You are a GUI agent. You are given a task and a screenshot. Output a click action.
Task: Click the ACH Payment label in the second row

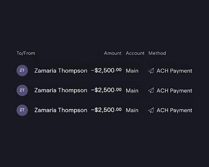(174, 91)
